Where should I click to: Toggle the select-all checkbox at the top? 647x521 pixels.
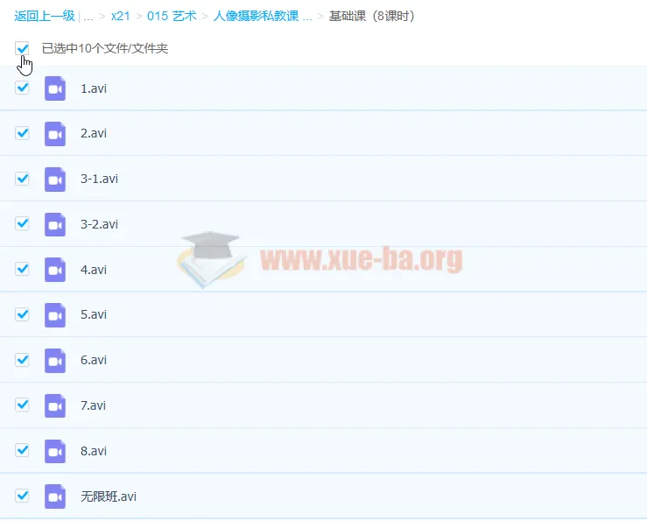pos(23,49)
